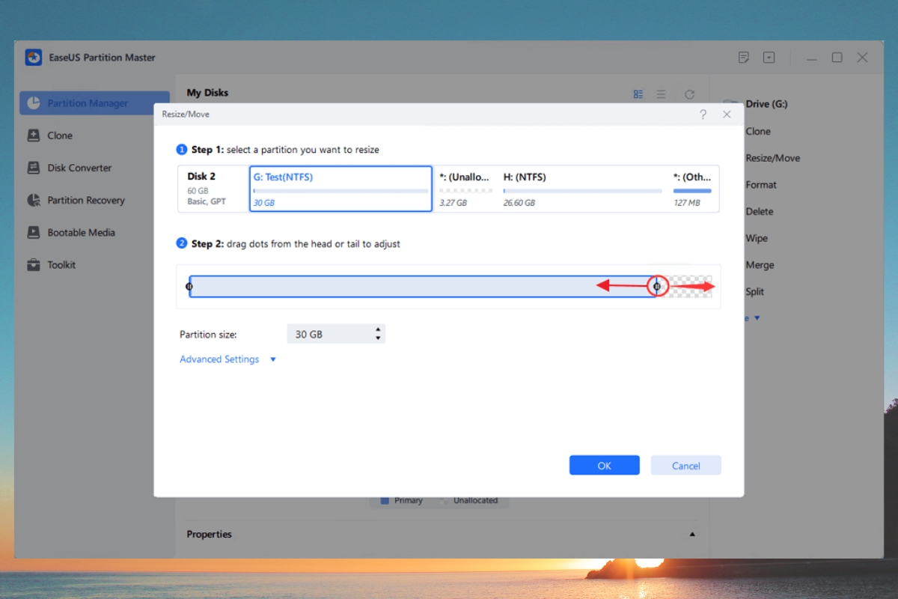This screenshot has width=898, height=599.
Task: Refresh the My Disks list
Action: [x=689, y=94]
